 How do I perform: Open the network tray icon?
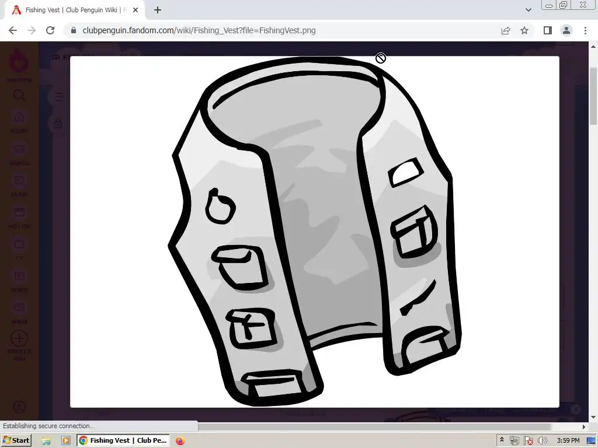point(514,441)
